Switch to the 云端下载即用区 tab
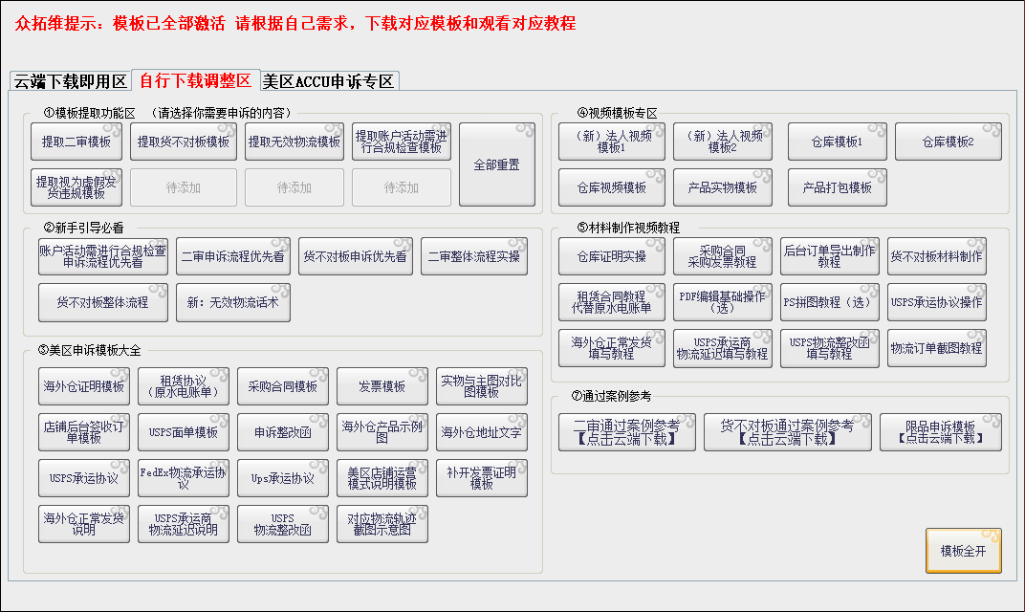Screen dimensions: 1025x612 coord(70,81)
